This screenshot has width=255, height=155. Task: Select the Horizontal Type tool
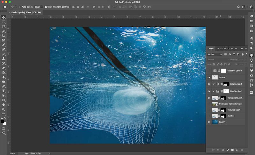pyautogui.click(x=4, y=91)
